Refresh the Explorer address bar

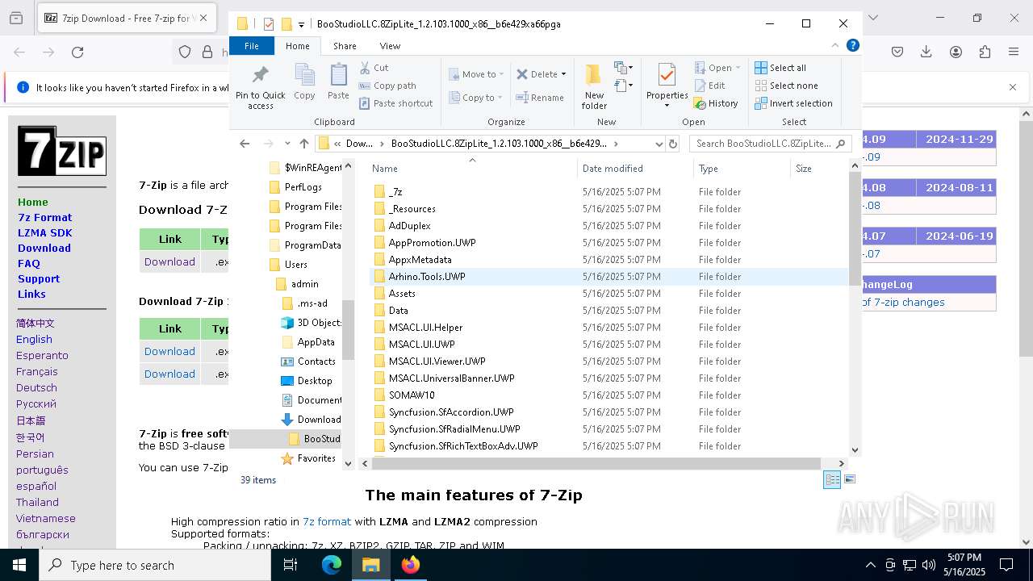coord(673,144)
